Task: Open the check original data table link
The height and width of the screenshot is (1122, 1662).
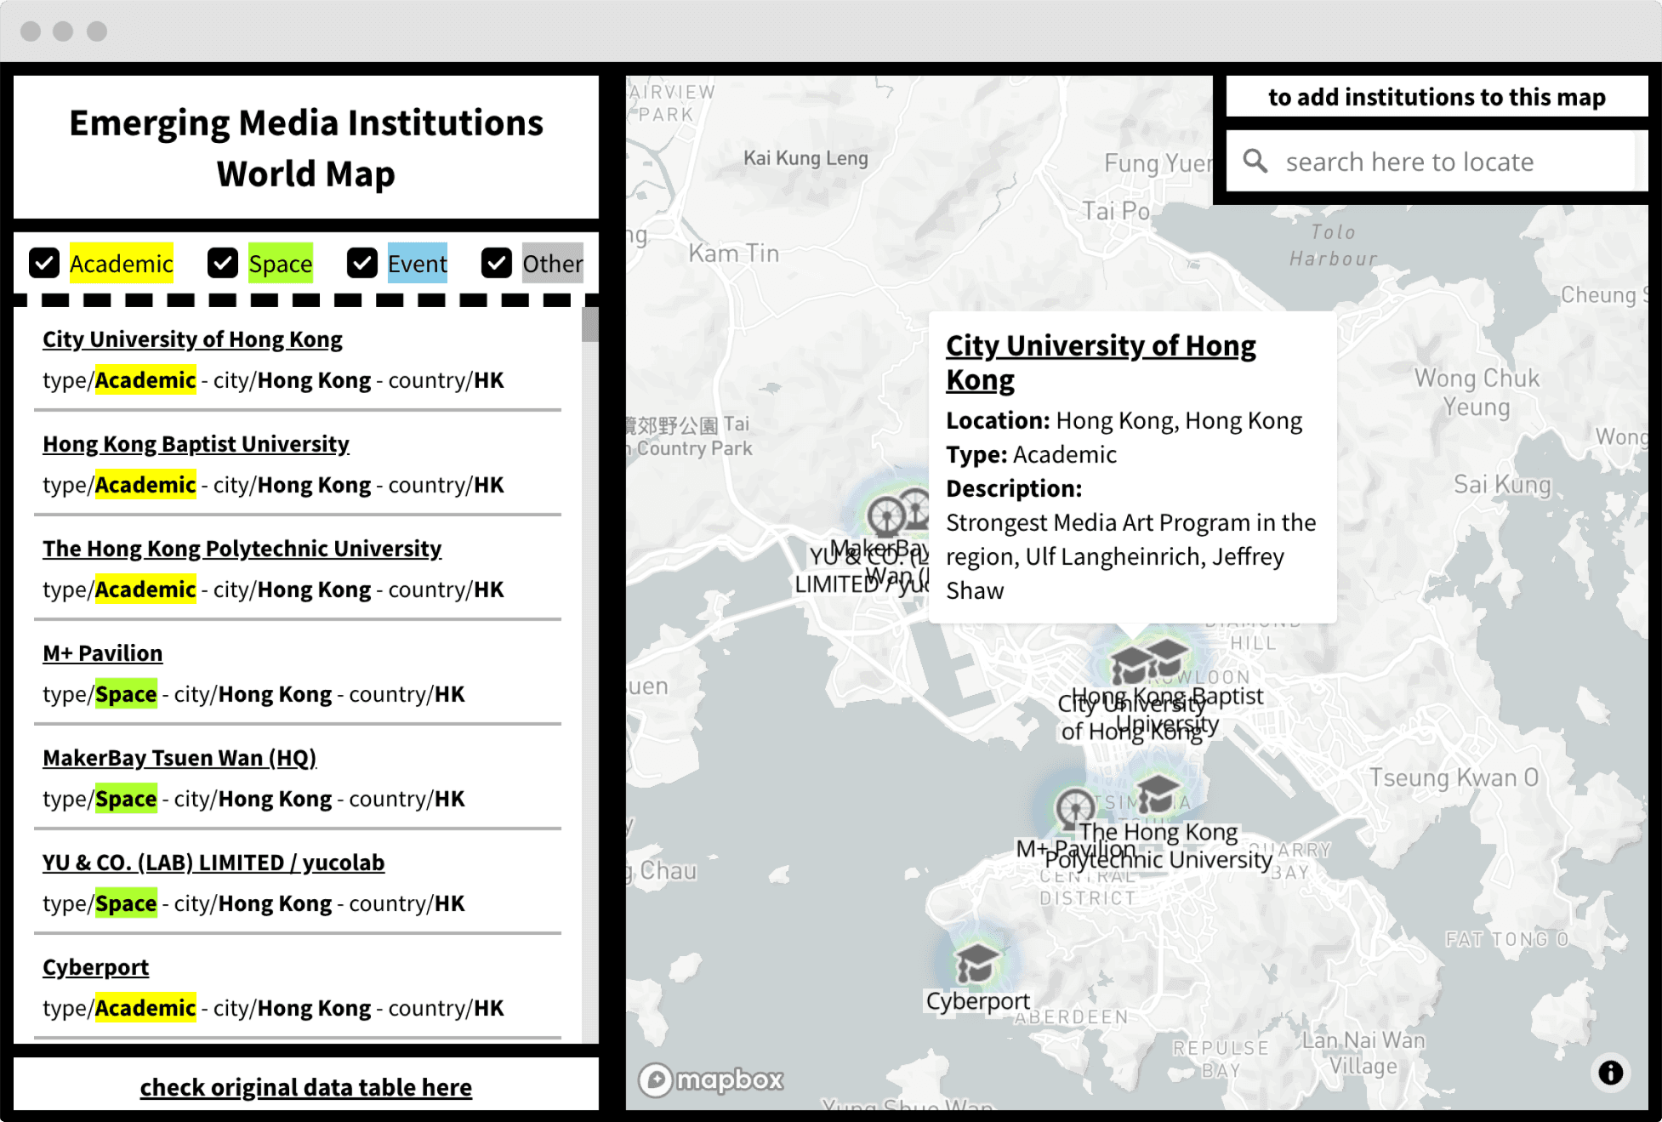Action: [306, 1087]
